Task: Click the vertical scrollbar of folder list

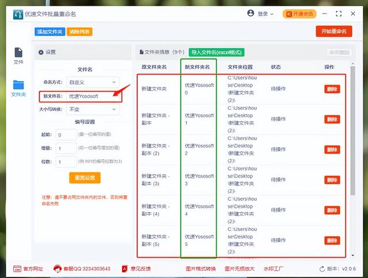Action: [x=352, y=130]
